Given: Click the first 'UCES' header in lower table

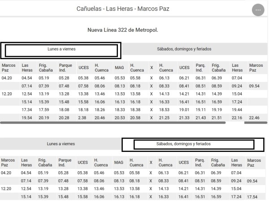Looking at the screenshot, I should click(82, 163).
